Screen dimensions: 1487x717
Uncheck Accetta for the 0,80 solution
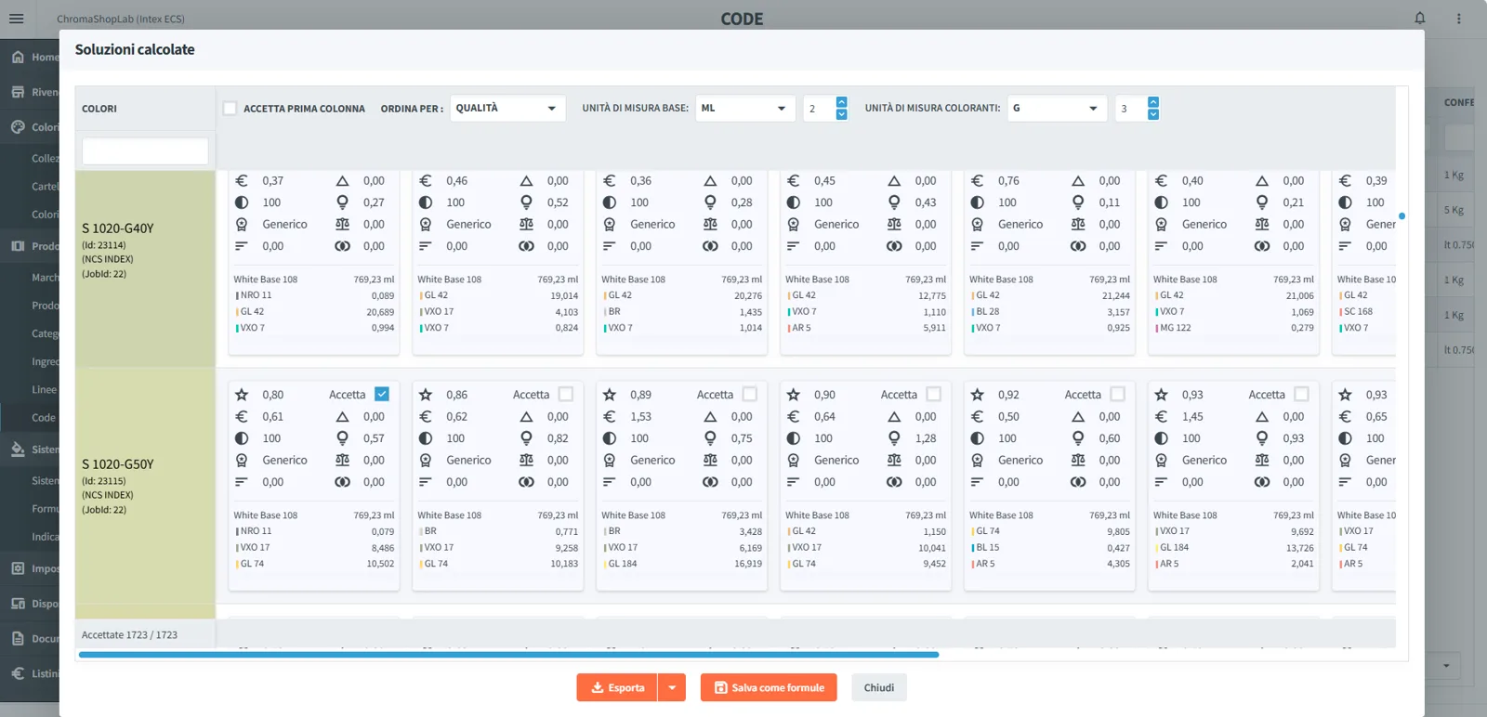(381, 394)
